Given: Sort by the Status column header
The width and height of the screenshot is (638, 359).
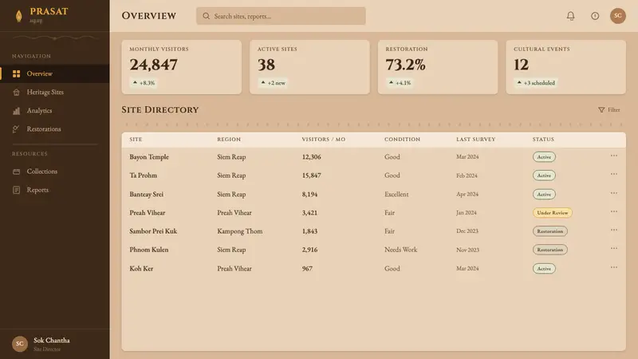Looking at the screenshot, I should [543, 139].
